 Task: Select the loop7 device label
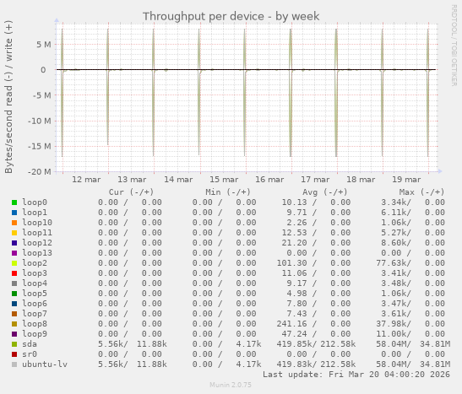[35, 314]
